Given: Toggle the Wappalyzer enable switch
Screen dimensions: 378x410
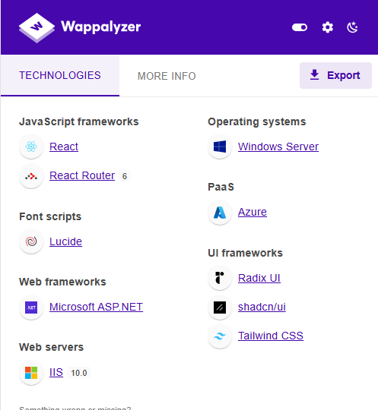Looking at the screenshot, I should point(300,27).
